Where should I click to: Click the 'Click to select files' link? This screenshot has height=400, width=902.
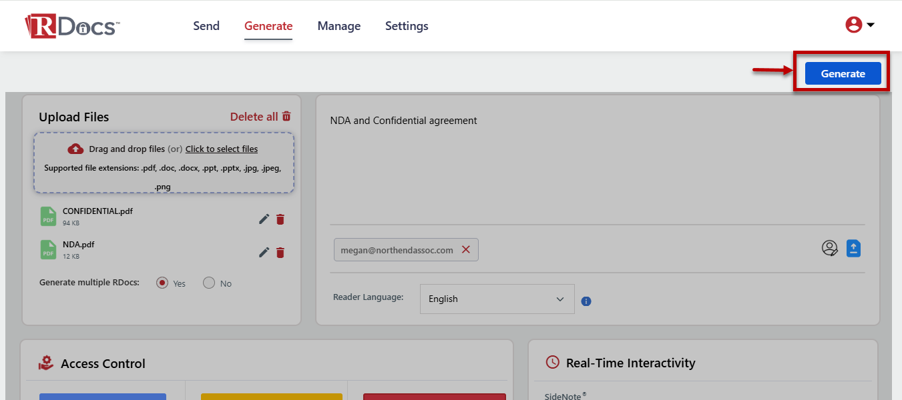222,149
